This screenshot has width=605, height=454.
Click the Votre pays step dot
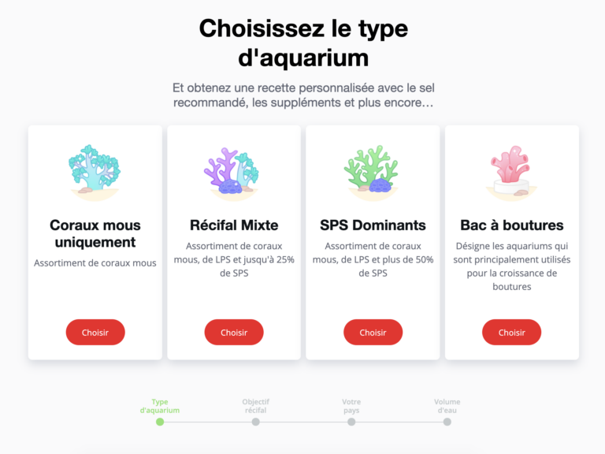351,422
